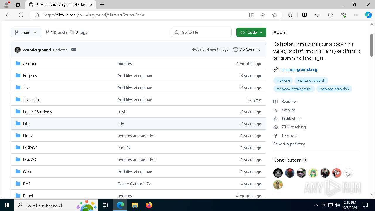Open a new browser tab
This screenshot has width=375, height=211.
102,5
